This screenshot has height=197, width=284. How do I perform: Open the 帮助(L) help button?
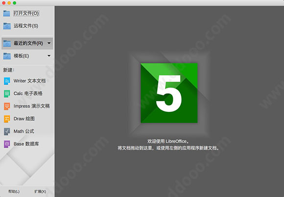point(14,192)
